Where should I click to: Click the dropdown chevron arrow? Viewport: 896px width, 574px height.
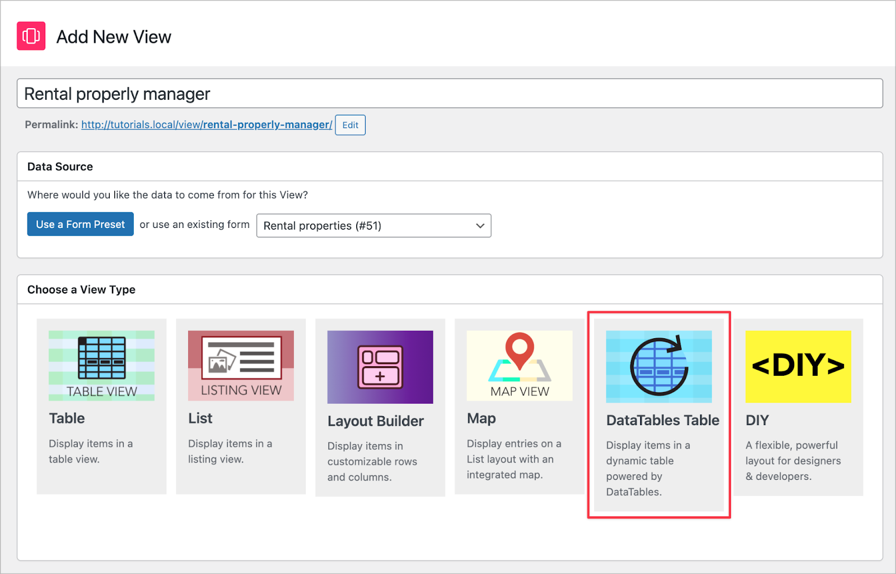coord(480,226)
